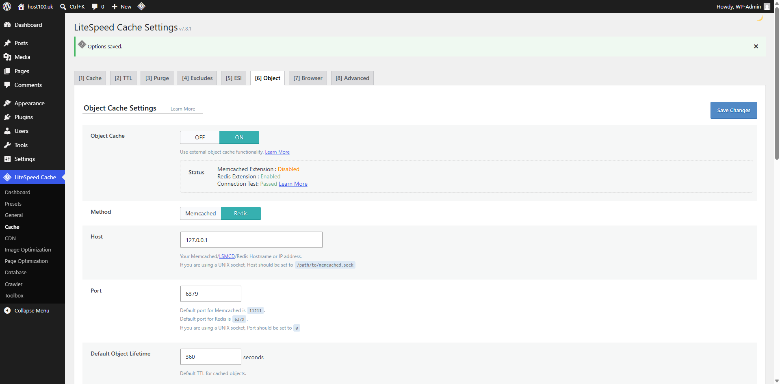Screen dimensions: 780x384
Task: Click the scrollbar down arrow
Action: (x=777, y=381)
